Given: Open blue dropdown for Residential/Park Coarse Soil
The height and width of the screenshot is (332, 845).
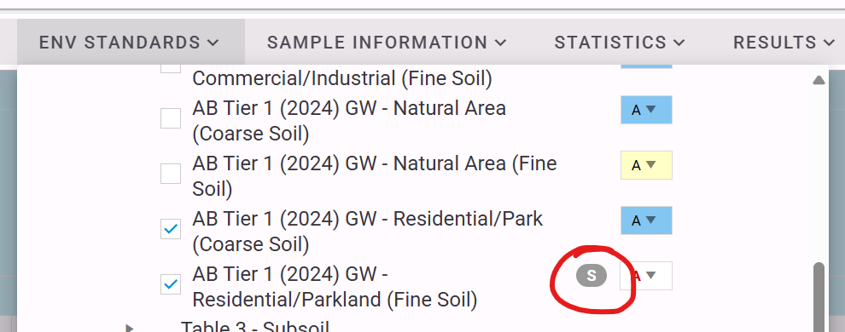Looking at the screenshot, I should [646, 220].
